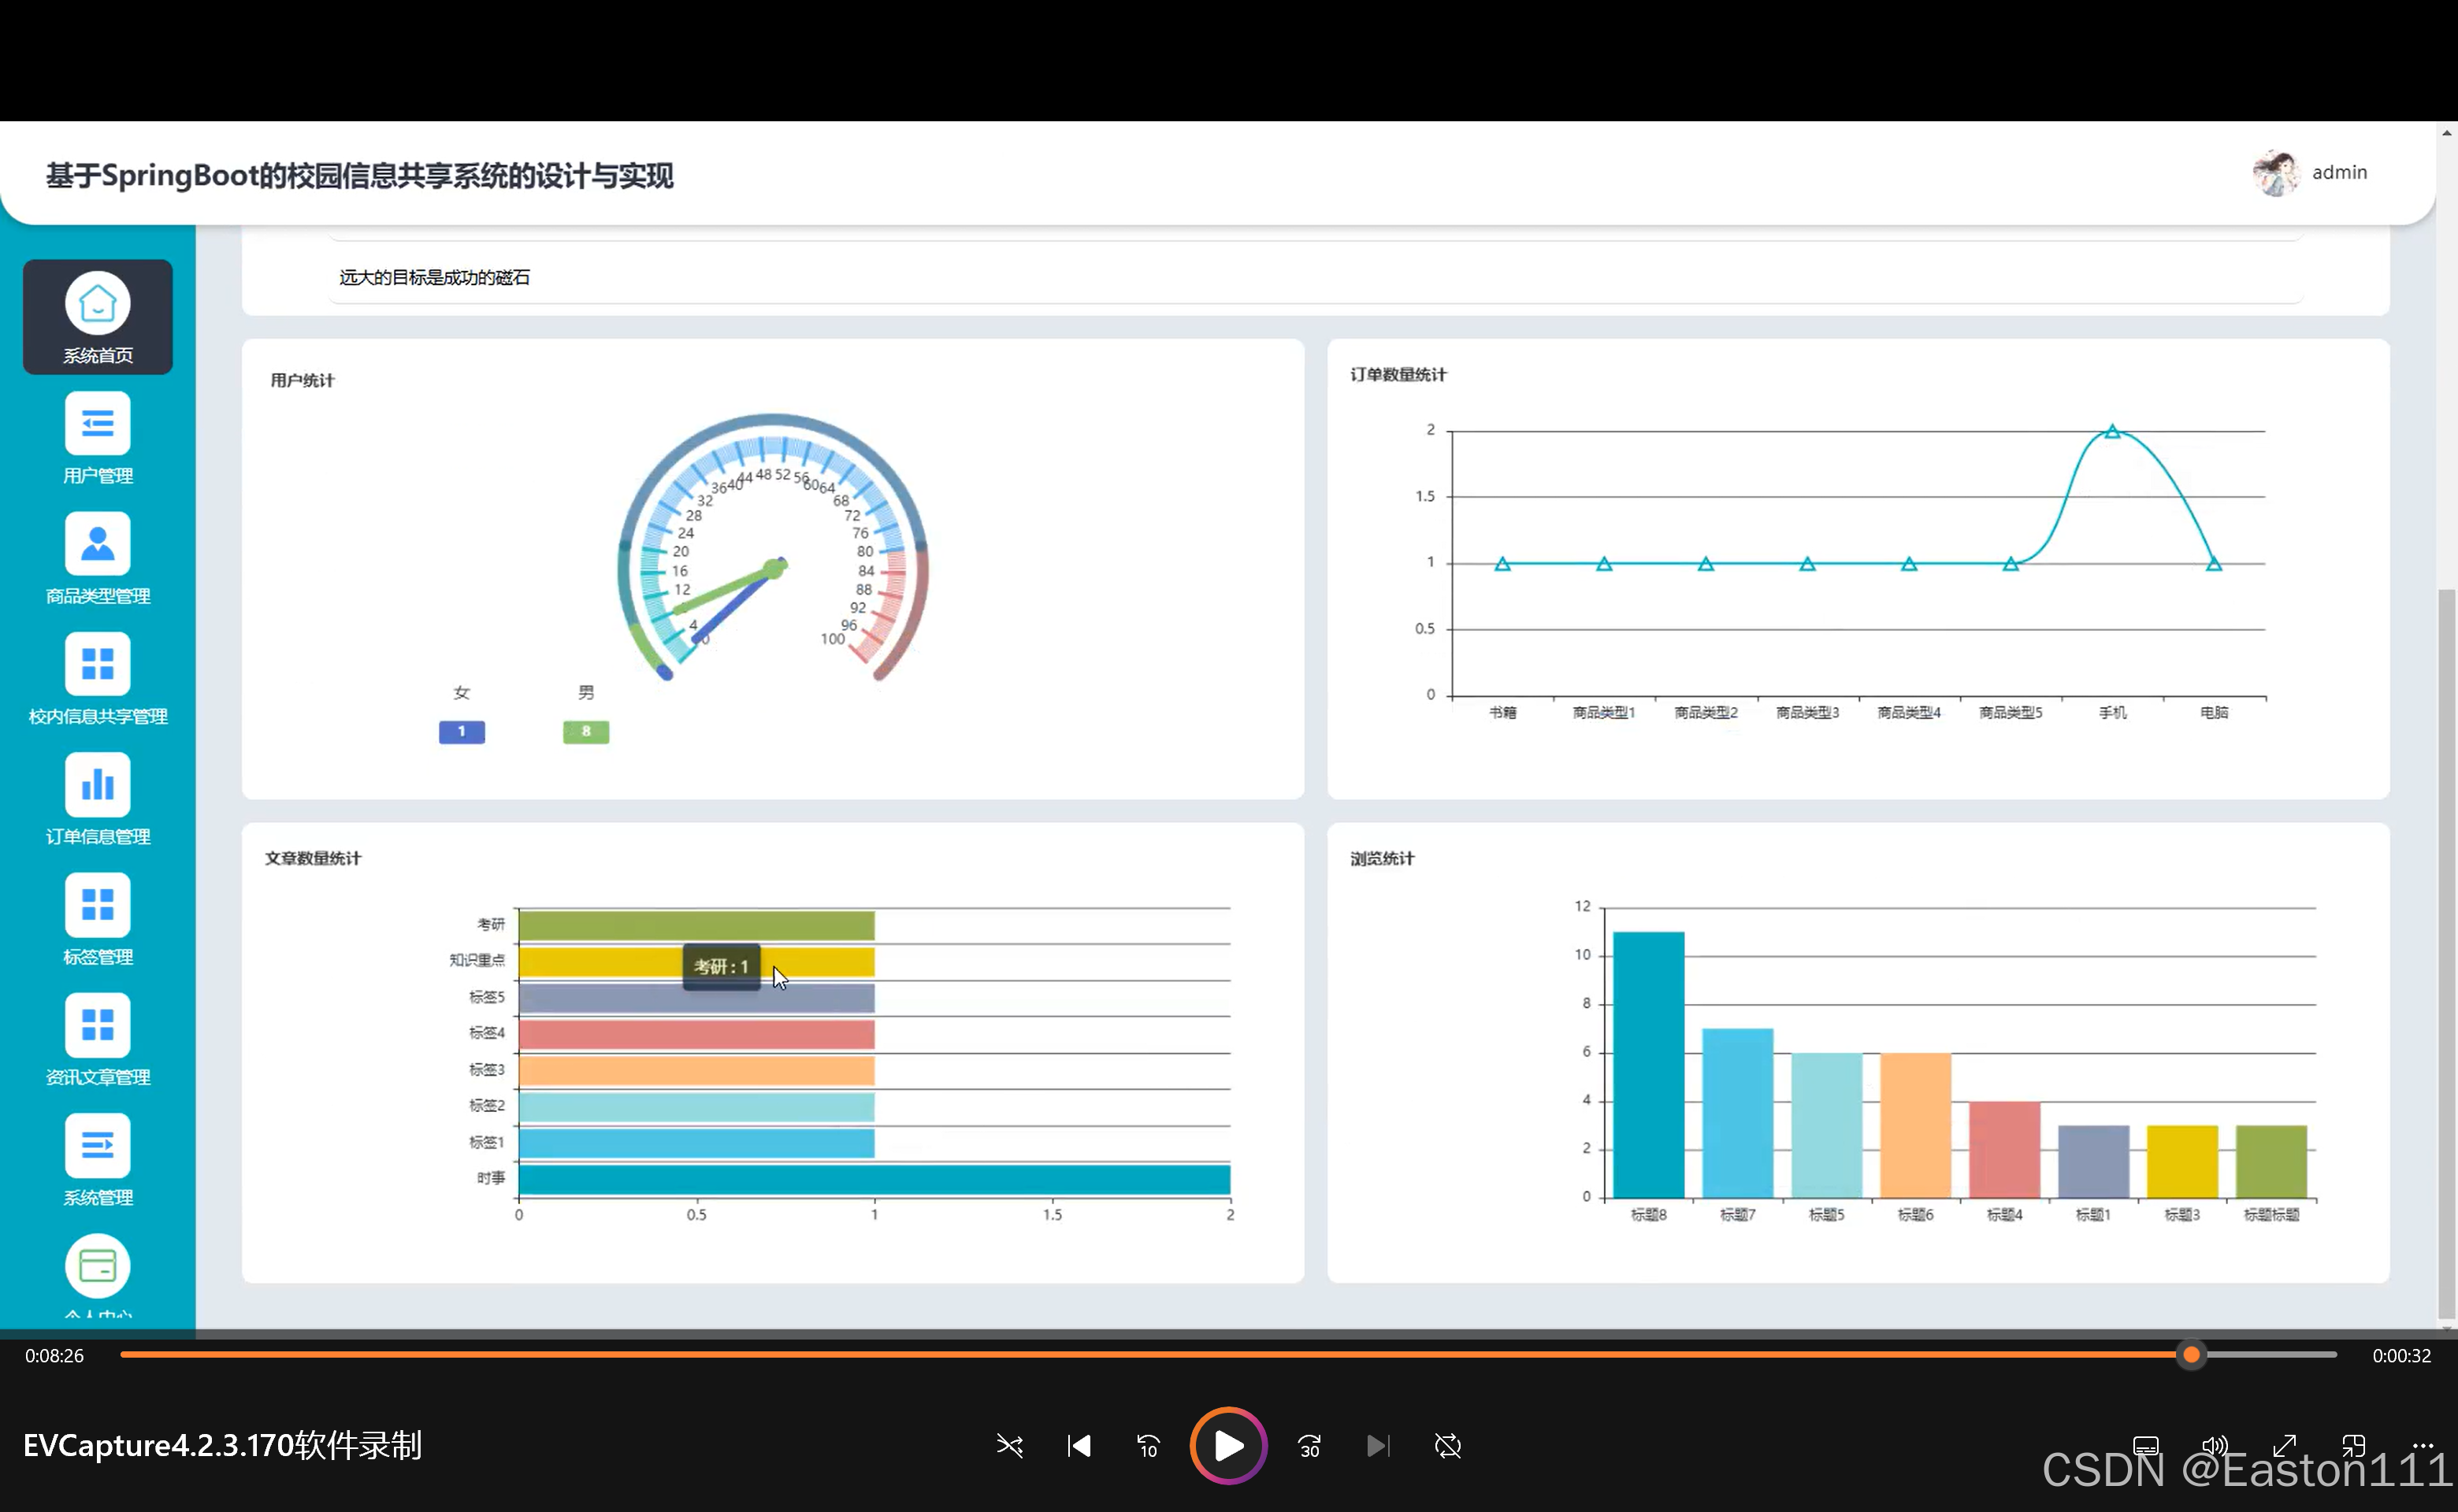Viewport: 2458px width, 1512px height.
Task: Open 校内信息共享管理 sidebar icon
Action: pos(97,664)
